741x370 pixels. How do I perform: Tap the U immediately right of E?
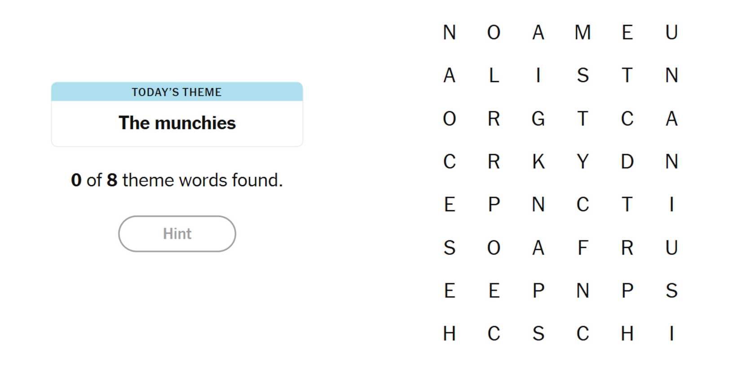pyautogui.click(x=671, y=32)
